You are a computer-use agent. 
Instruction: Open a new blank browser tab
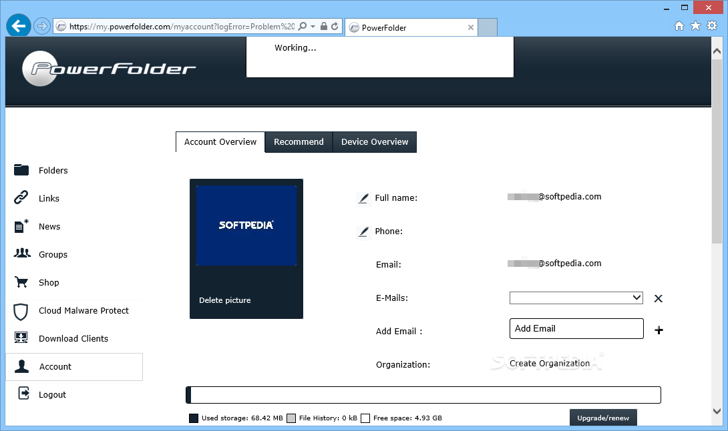[488, 27]
